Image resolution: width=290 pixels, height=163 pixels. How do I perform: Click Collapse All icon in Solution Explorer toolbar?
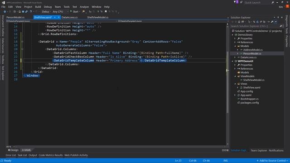tap(261, 22)
